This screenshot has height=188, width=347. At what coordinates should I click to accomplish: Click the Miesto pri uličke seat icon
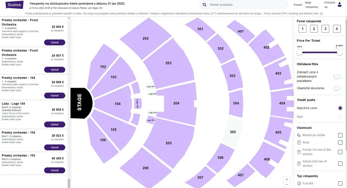(x=299, y=135)
